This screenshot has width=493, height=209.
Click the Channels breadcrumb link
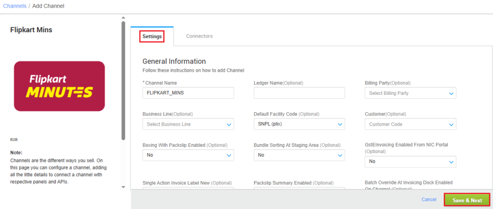pos(14,6)
